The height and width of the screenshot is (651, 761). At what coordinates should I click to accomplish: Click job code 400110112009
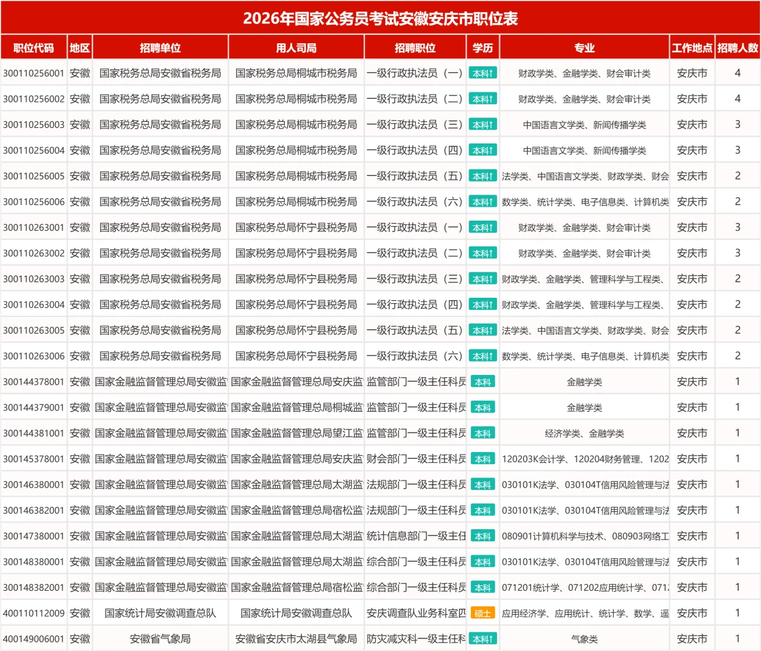click(x=34, y=614)
